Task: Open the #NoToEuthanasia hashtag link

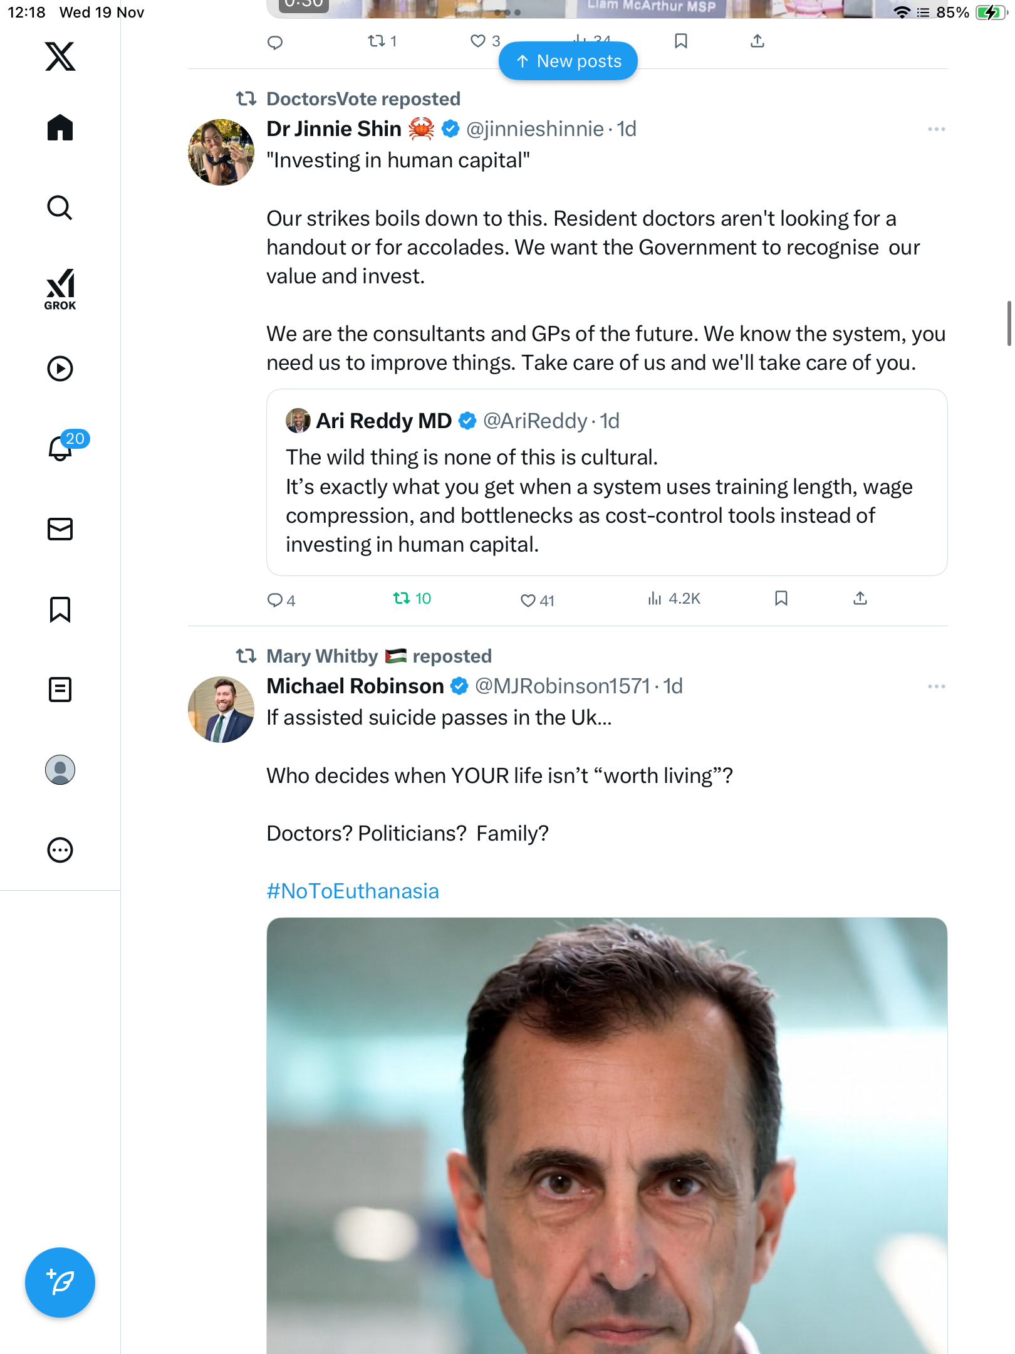Action: tap(353, 891)
